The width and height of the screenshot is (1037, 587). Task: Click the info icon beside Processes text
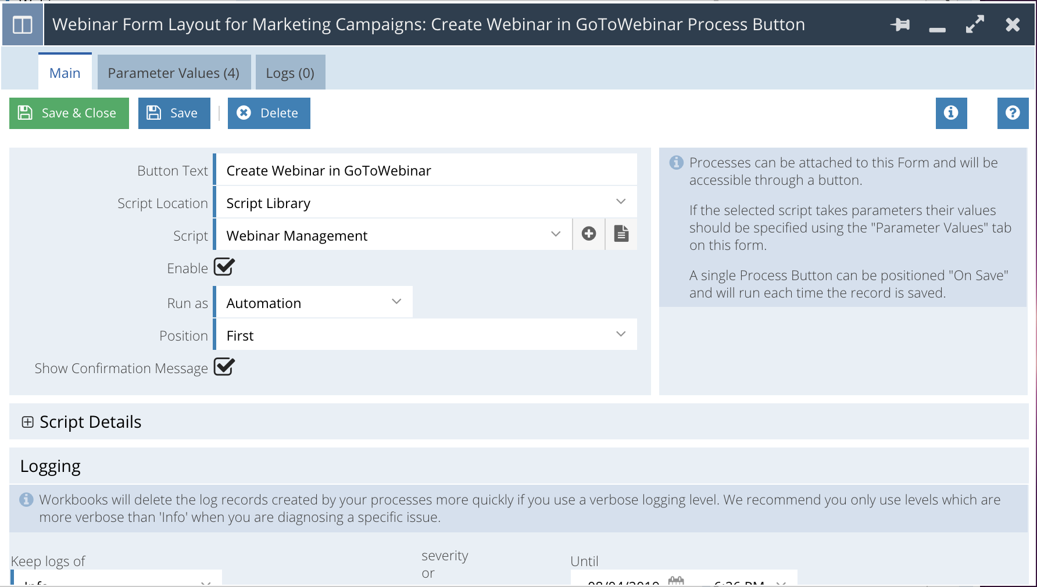676,162
